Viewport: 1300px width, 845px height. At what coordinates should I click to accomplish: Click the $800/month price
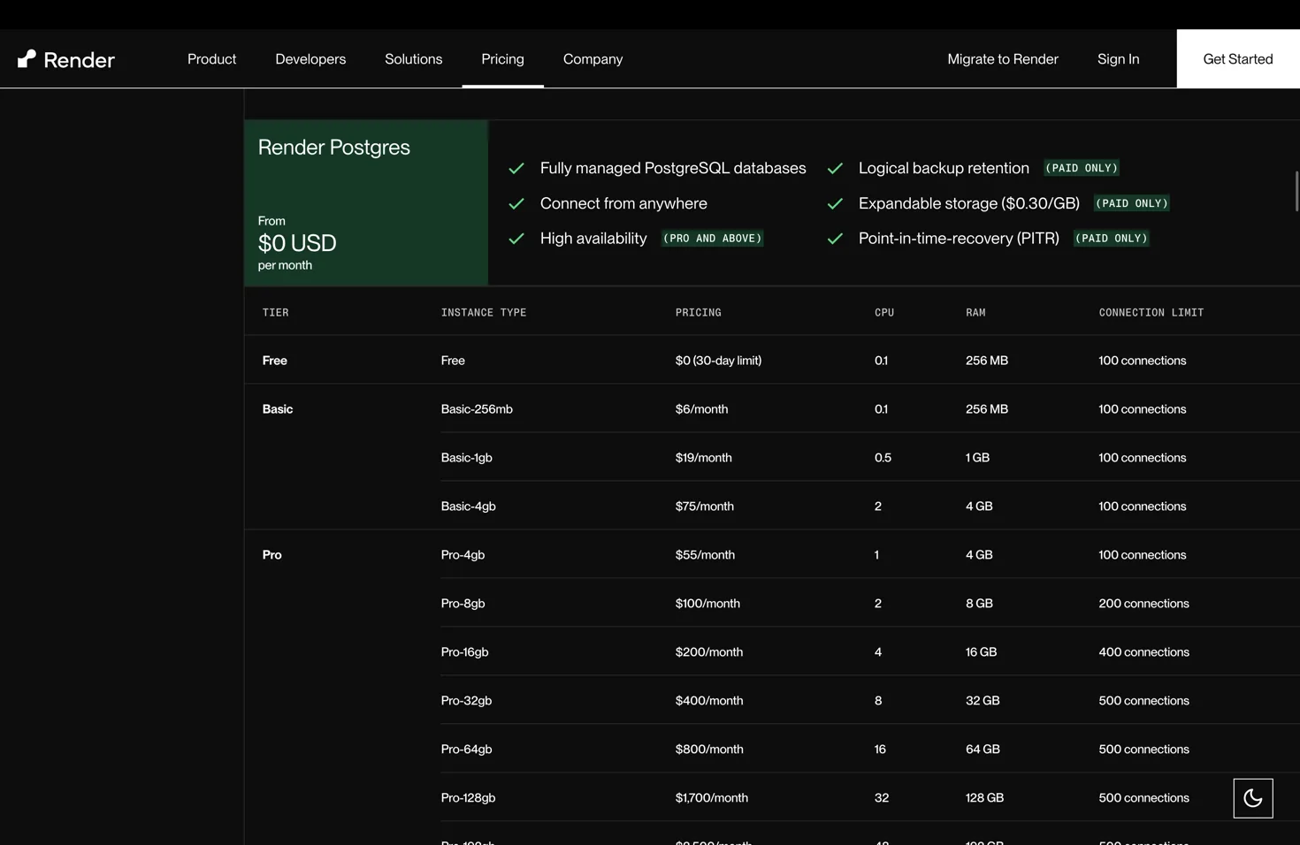pos(709,750)
